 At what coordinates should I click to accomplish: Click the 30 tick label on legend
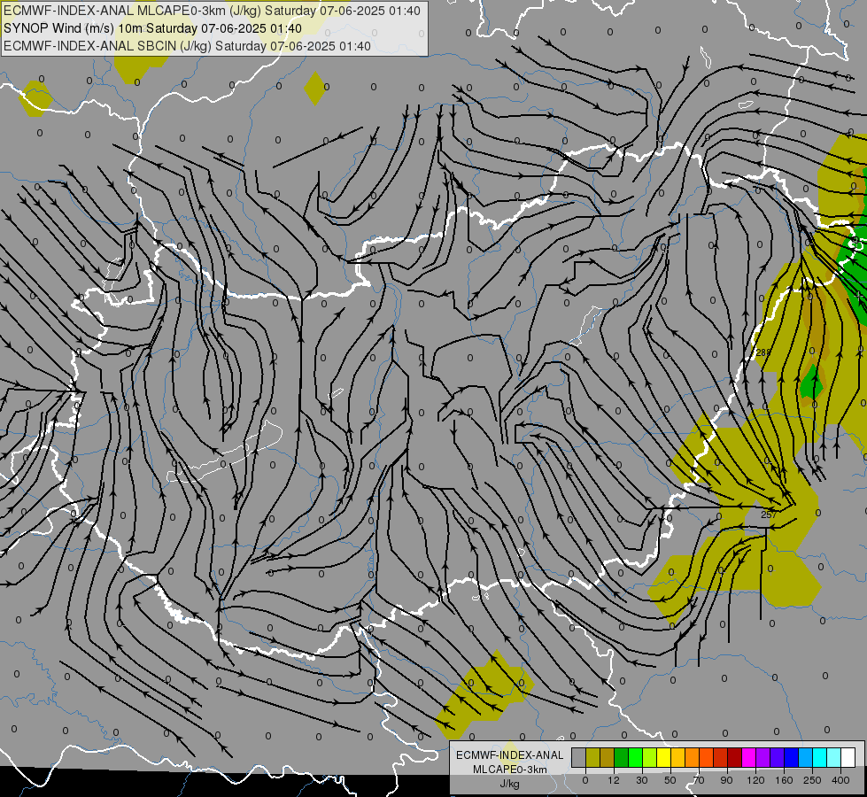tap(642, 780)
